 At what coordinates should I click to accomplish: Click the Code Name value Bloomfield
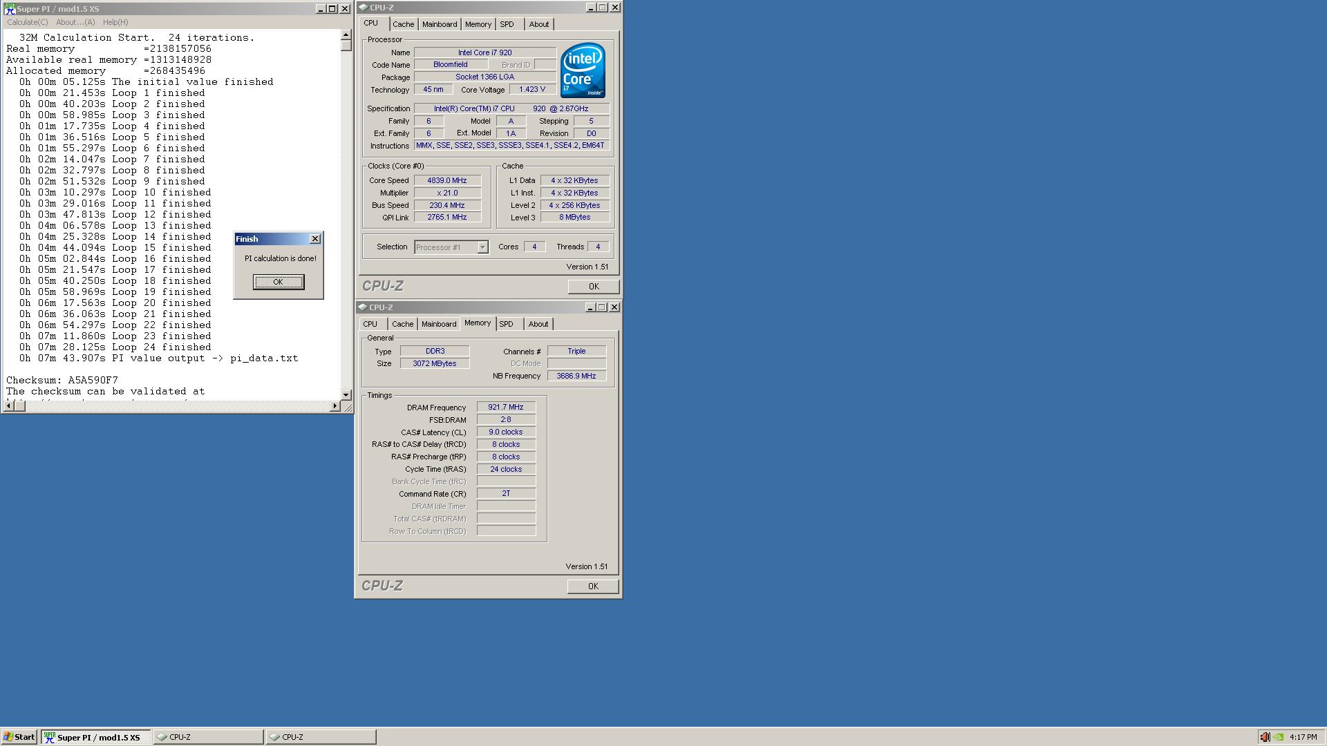coord(451,64)
